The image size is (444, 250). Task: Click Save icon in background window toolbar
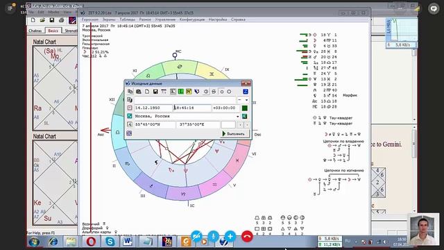(52, 20)
